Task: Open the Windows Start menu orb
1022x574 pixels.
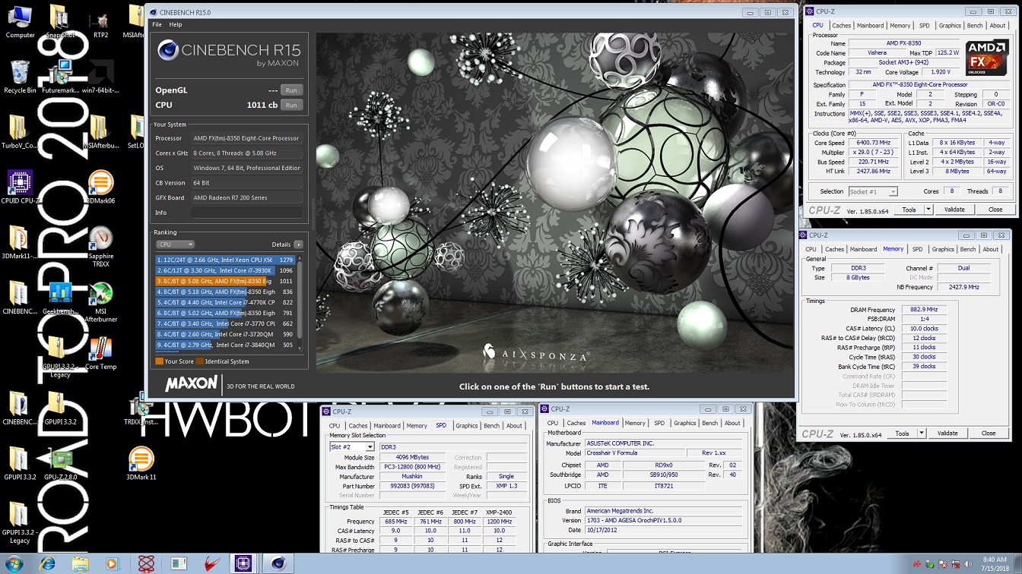Action: (x=14, y=563)
